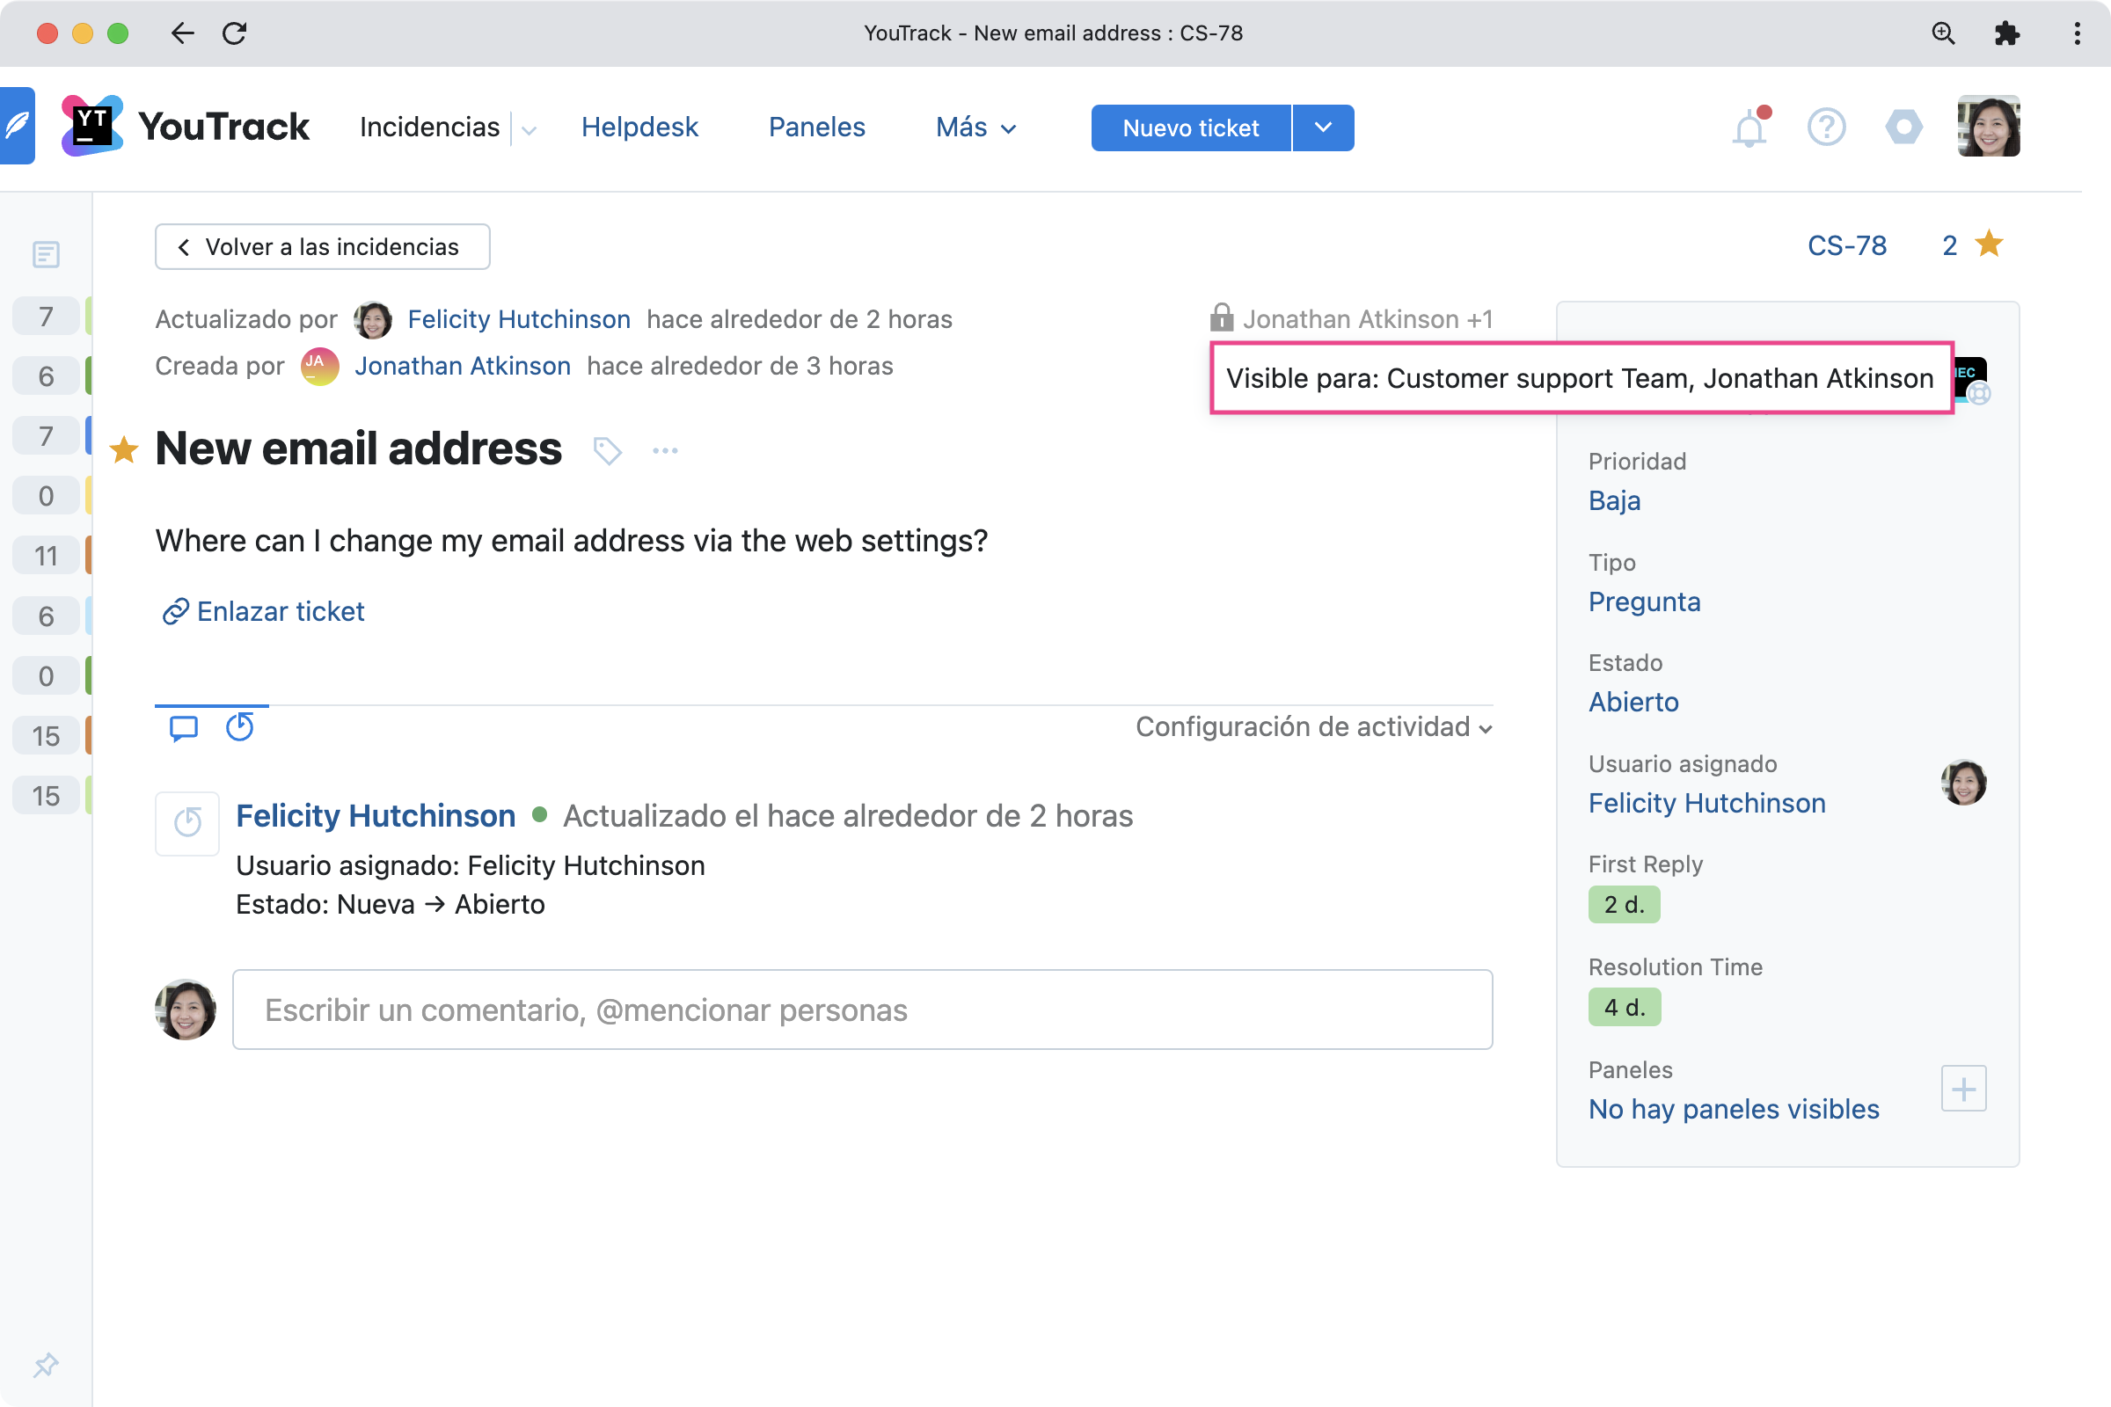This screenshot has height=1407, width=2111.
Task: Open the administration hexagon settings icon
Action: click(x=1903, y=128)
